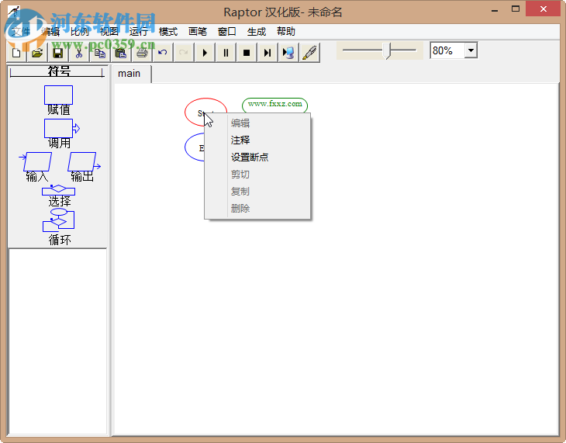Open the 画笔 menu

click(198, 32)
